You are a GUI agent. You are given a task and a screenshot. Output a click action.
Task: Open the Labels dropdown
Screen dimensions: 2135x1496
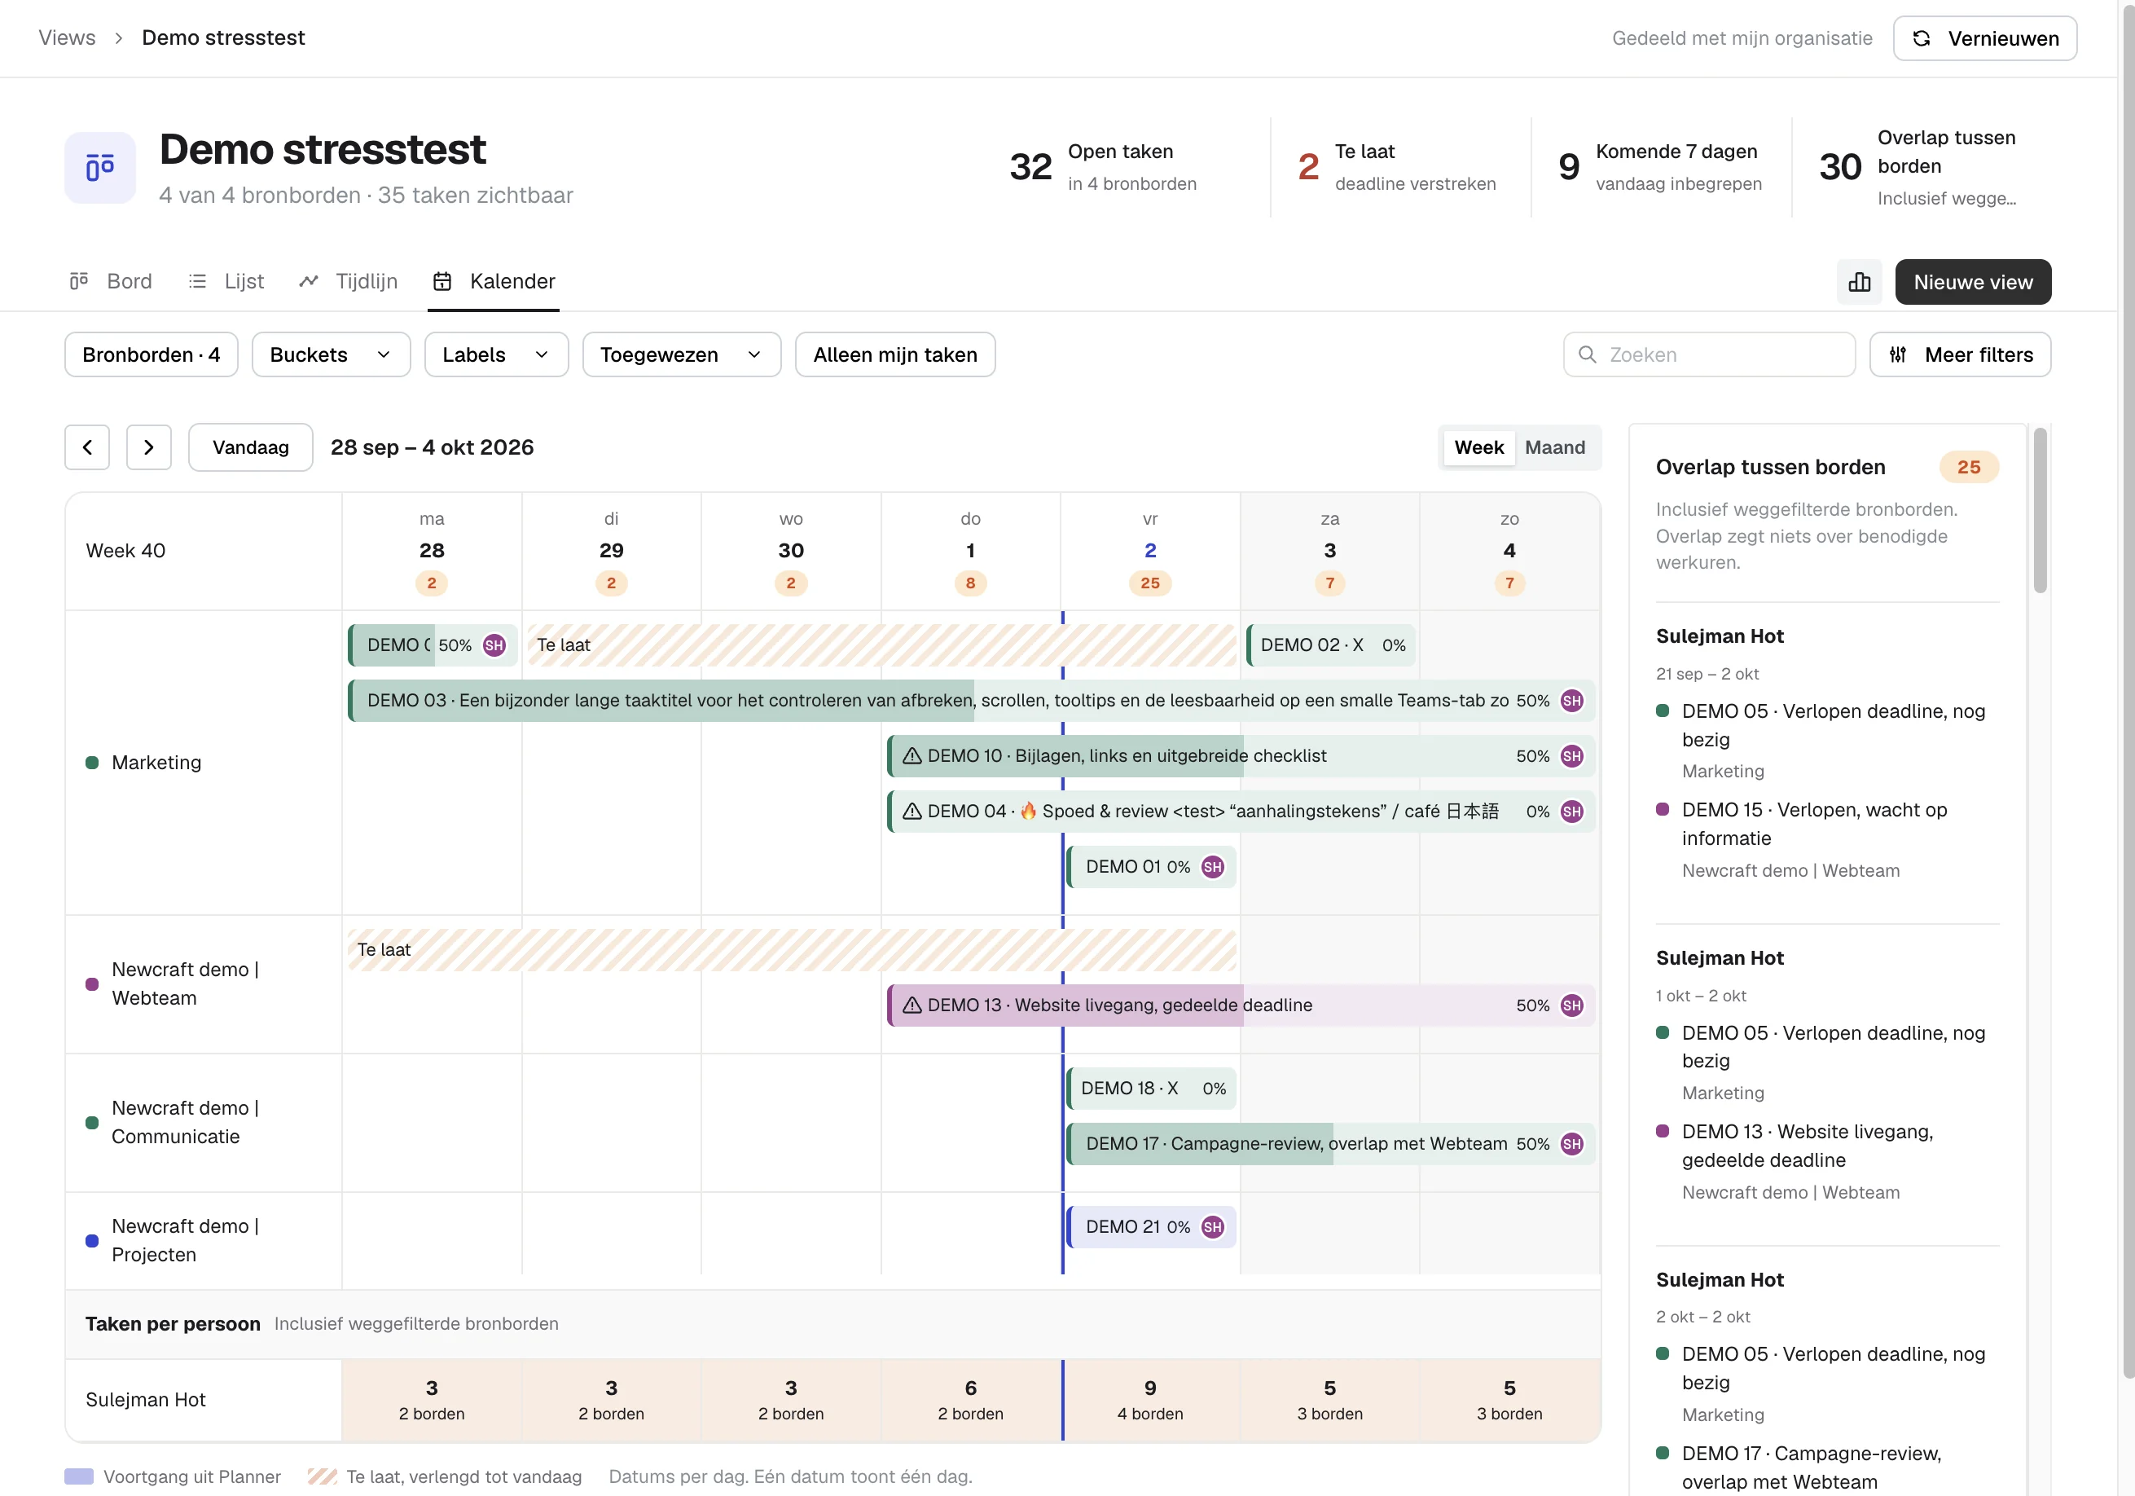[497, 354]
